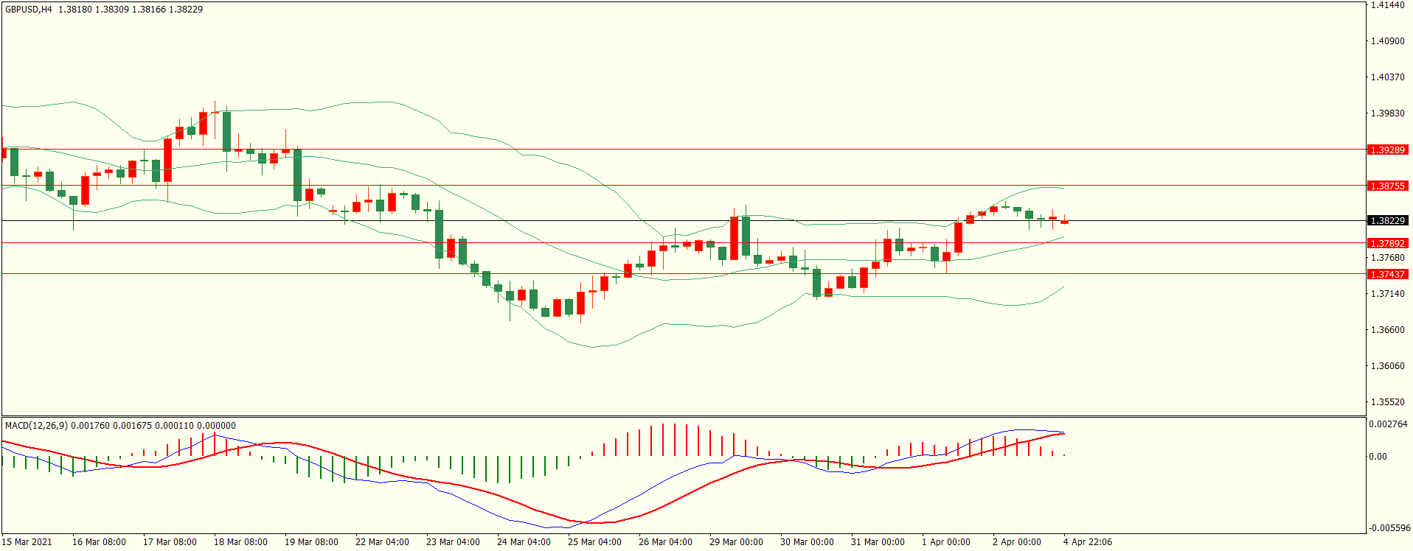Image resolution: width=1413 pixels, height=551 pixels.
Task: Select the 2 Apr 00:00 time label
Action: [1017, 542]
